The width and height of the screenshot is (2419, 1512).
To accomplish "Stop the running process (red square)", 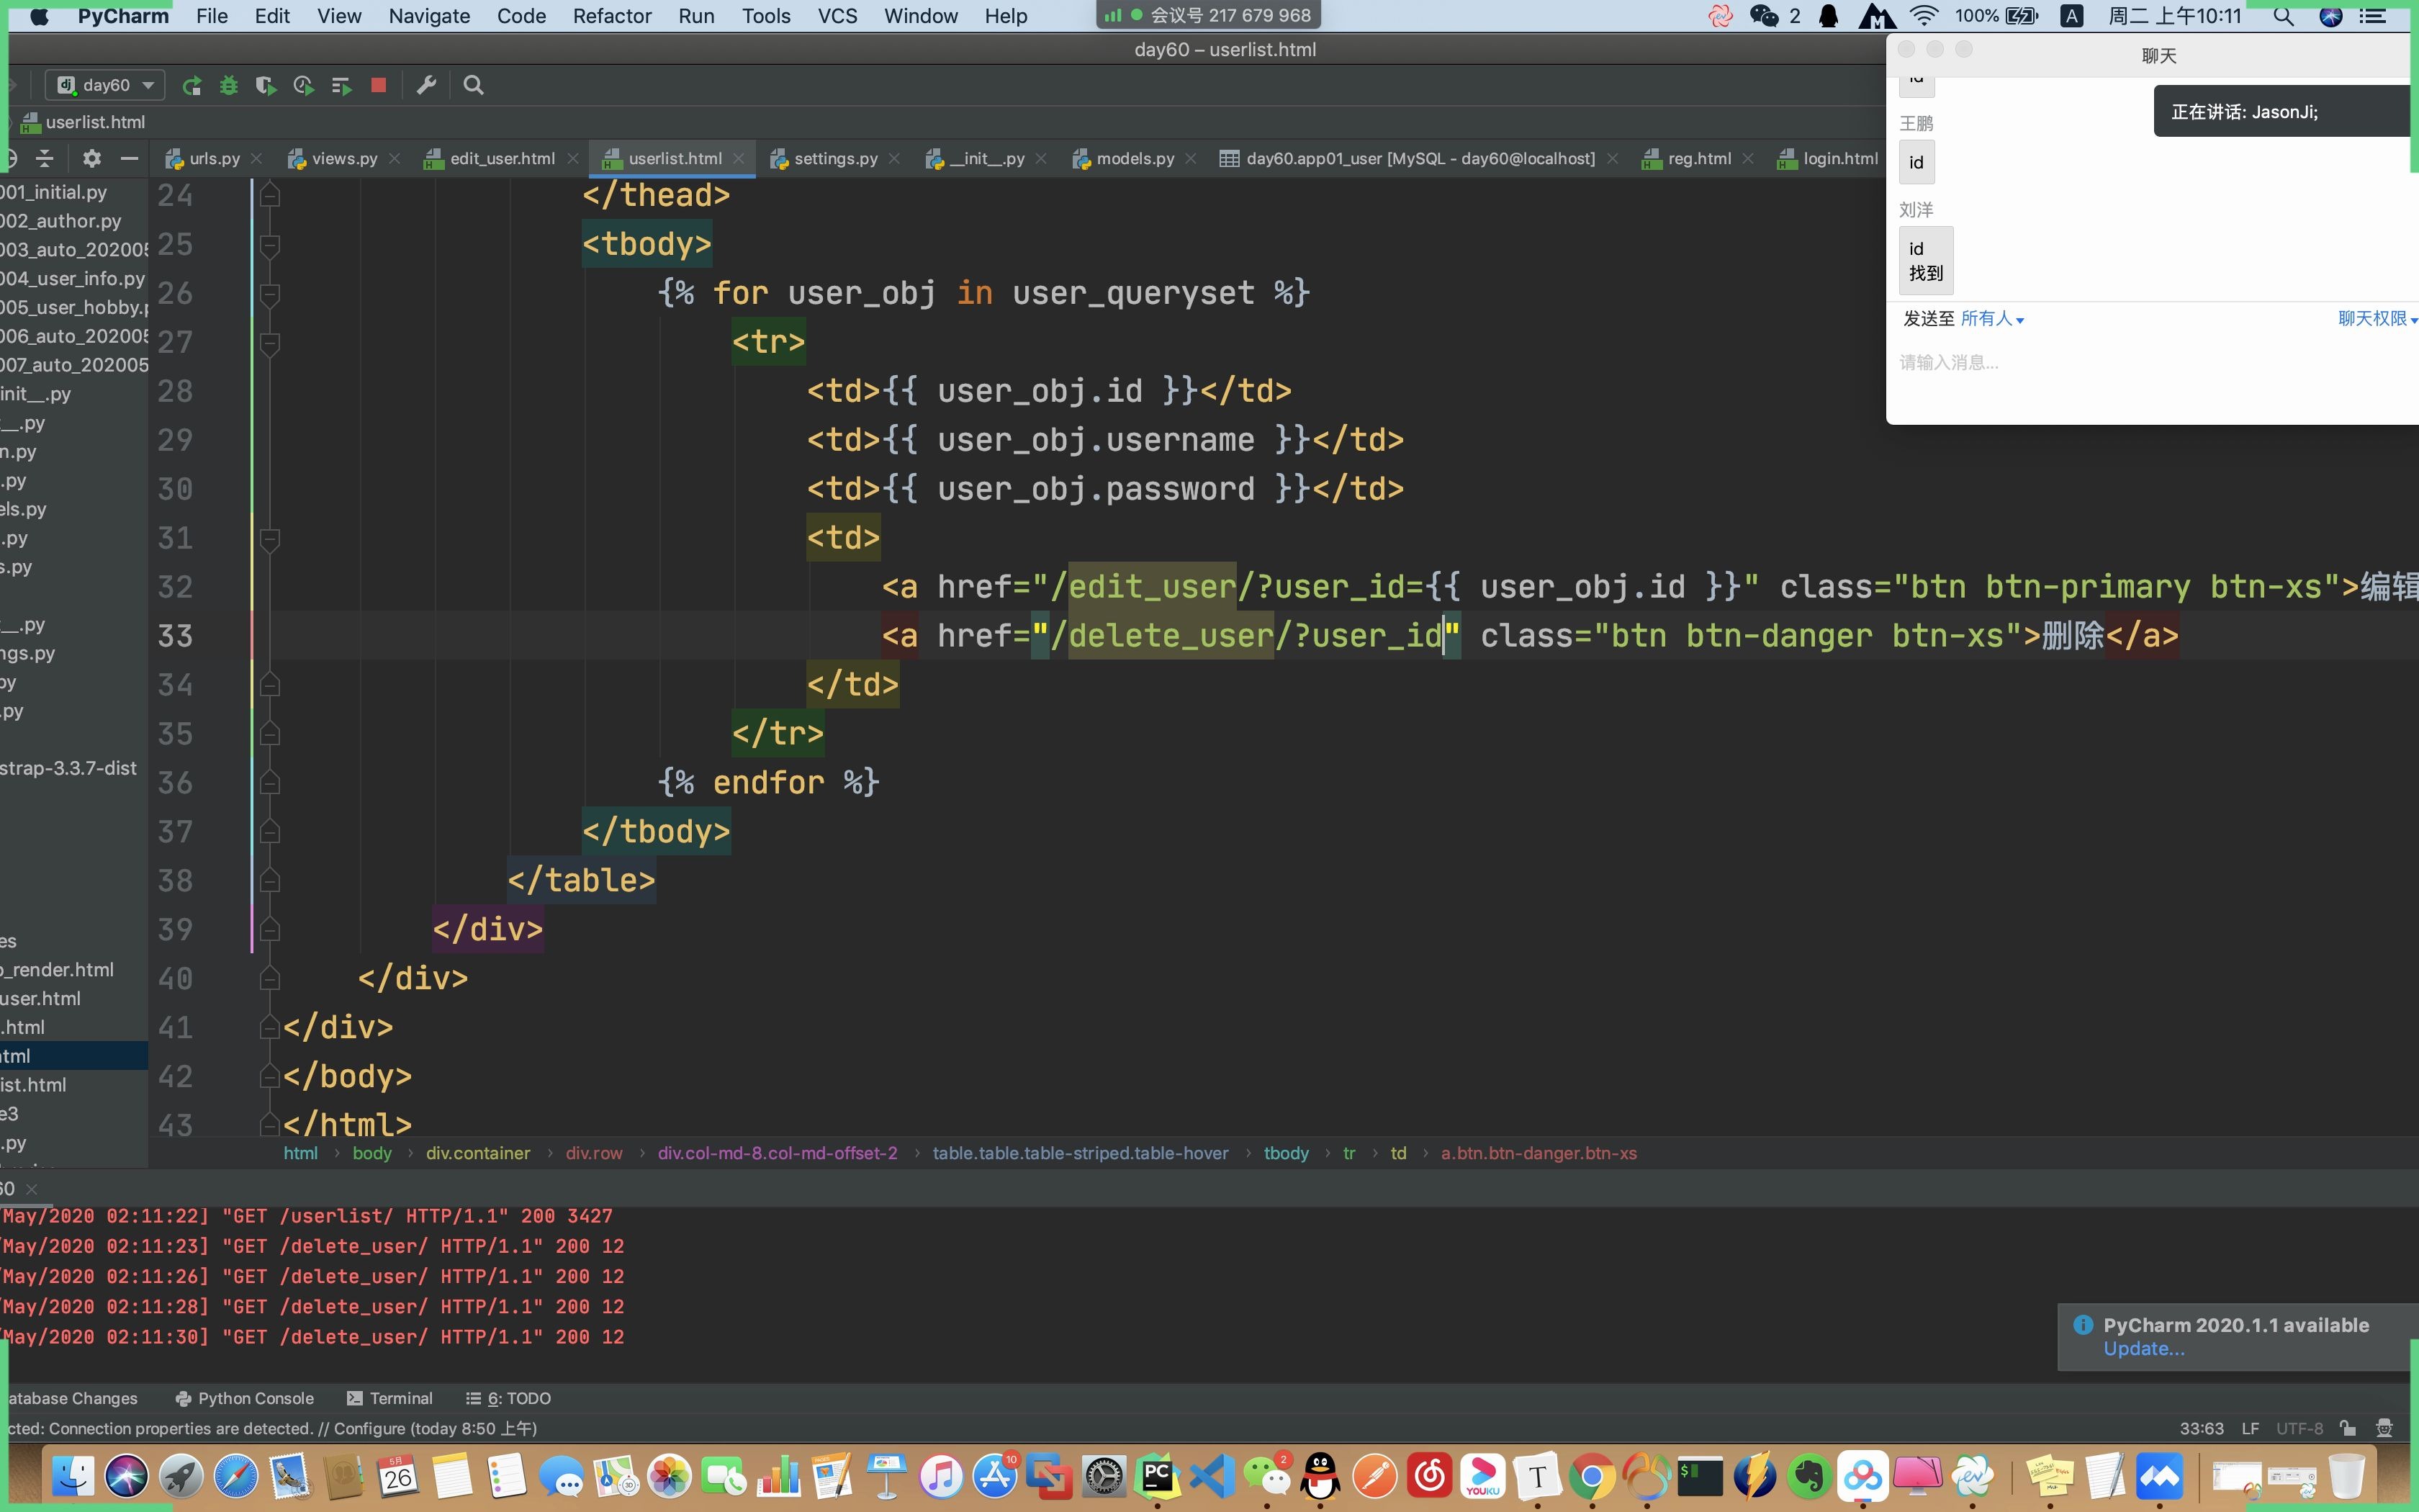I will pyautogui.click(x=378, y=86).
